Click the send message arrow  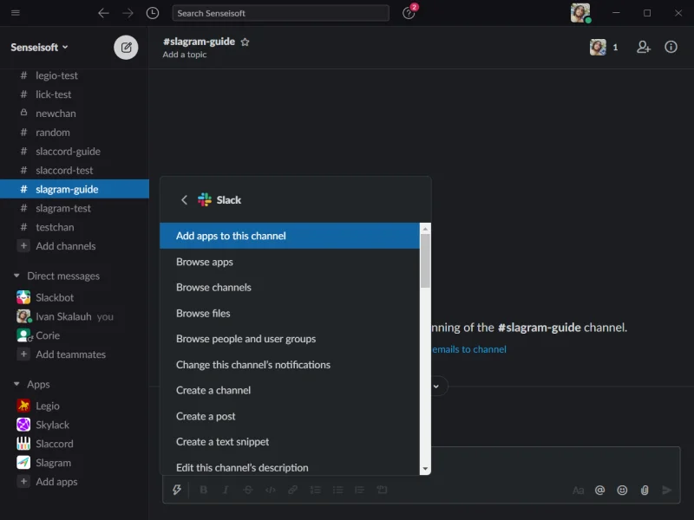666,491
